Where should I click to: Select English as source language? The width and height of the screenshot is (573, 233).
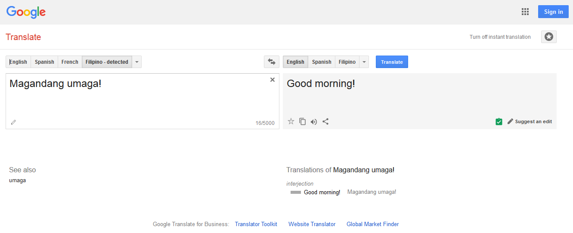point(18,62)
